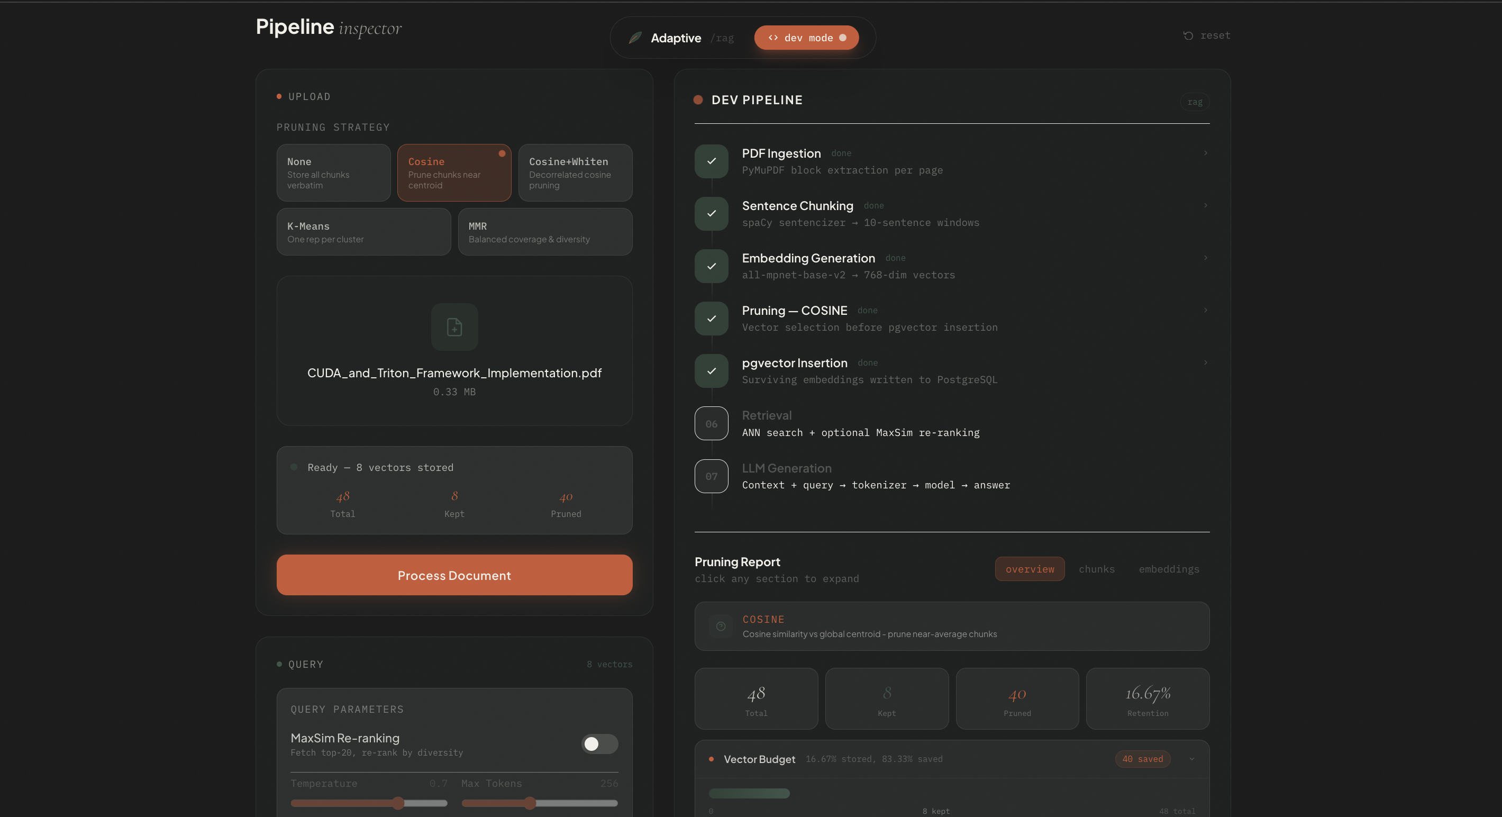Click the PDF Ingestion checkmark icon
1502x817 pixels.
click(711, 161)
